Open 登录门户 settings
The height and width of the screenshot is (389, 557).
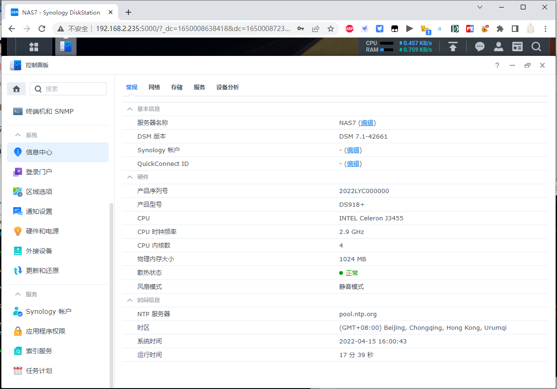58,172
